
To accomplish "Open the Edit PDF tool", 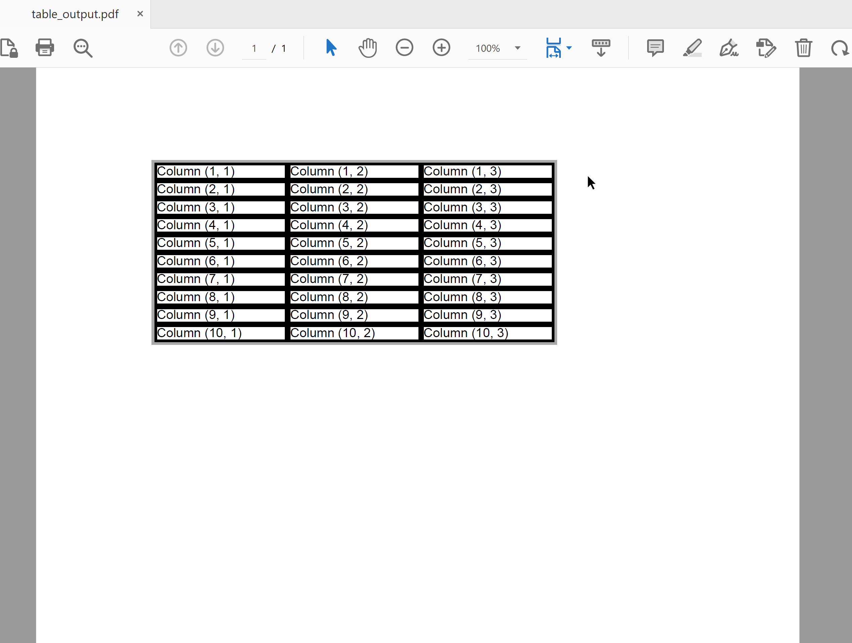I will point(766,48).
